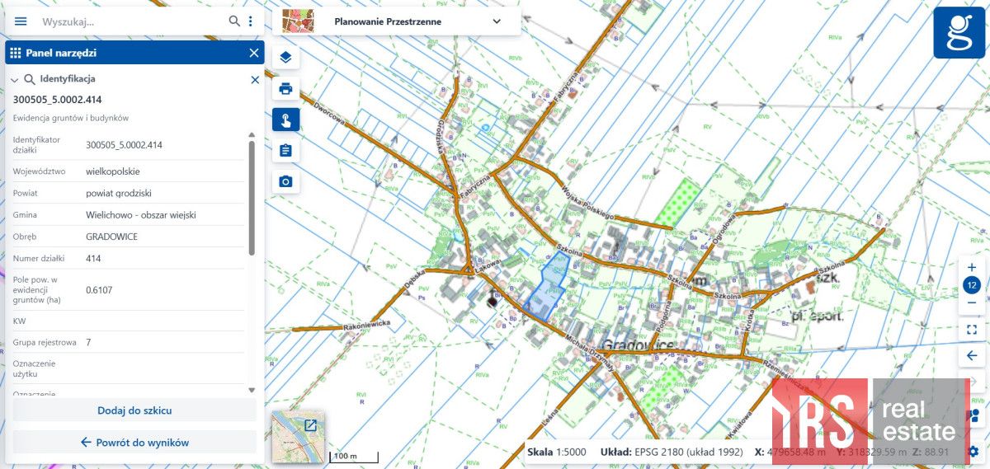Click the Planowanie Przestrzenne map thumbnail
Image resolution: width=990 pixels, height=469 pixels.
[x=298, y=21]
